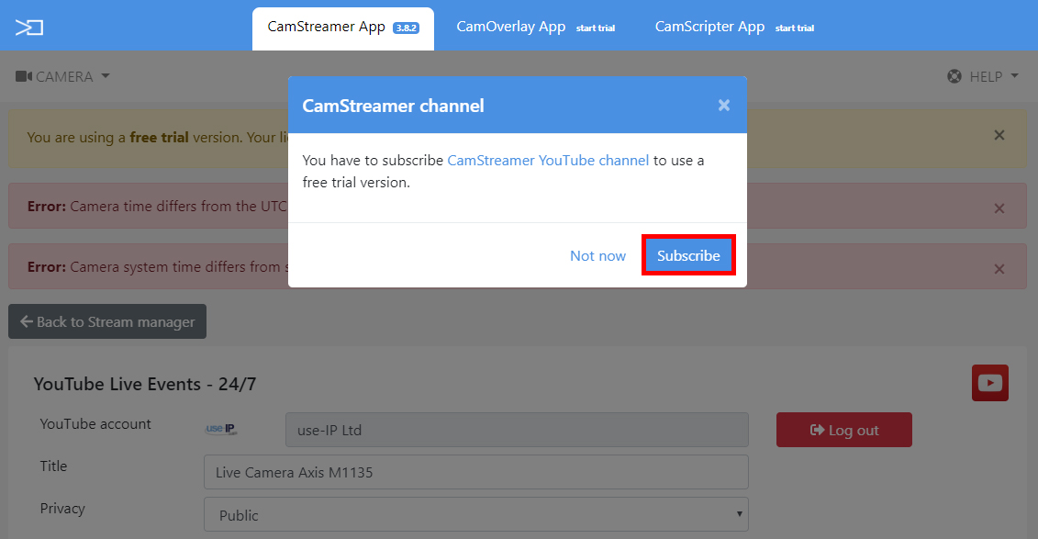The image size is (1038, 539).
Task: Open the CamStreamer YouTube channel link
Action: (548, 161)
